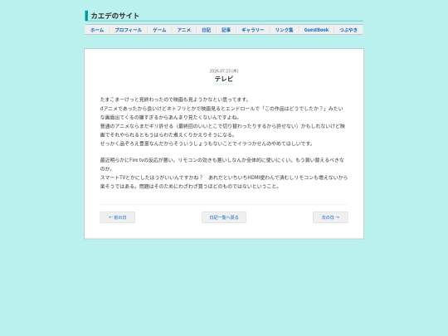The width and height of the screenshot is (448, 336).
Task: Go to the previous day with ← 前の日
Action: pyautogui.click(x=118, y=217)
